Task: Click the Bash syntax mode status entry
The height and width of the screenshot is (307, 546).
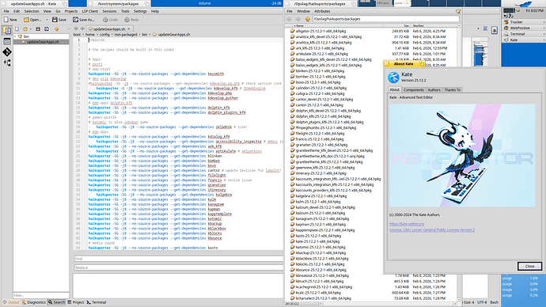Action: (494, 302)
